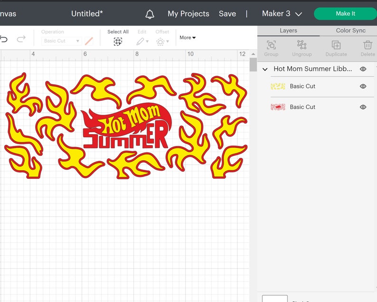Click the Hot Mom Summer design on canvas
The image size is (377, 302).
pyautogui.click(x=126, y=126)
